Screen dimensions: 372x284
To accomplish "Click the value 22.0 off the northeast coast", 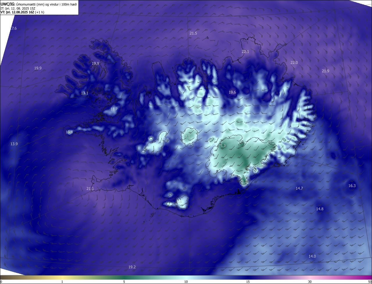I will [294, 63].
